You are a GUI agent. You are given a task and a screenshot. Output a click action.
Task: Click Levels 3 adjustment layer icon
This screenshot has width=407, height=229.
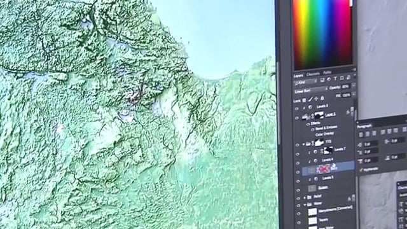tap(310, 107)
